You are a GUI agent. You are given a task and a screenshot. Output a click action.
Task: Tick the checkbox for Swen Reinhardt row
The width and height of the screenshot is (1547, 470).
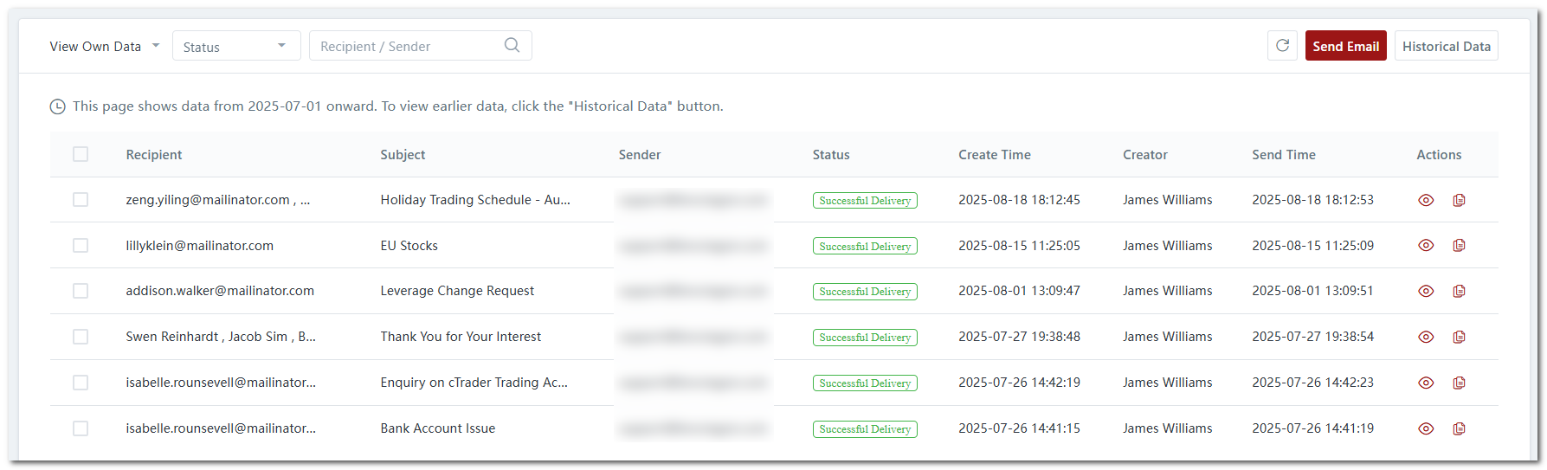[81, 337]
